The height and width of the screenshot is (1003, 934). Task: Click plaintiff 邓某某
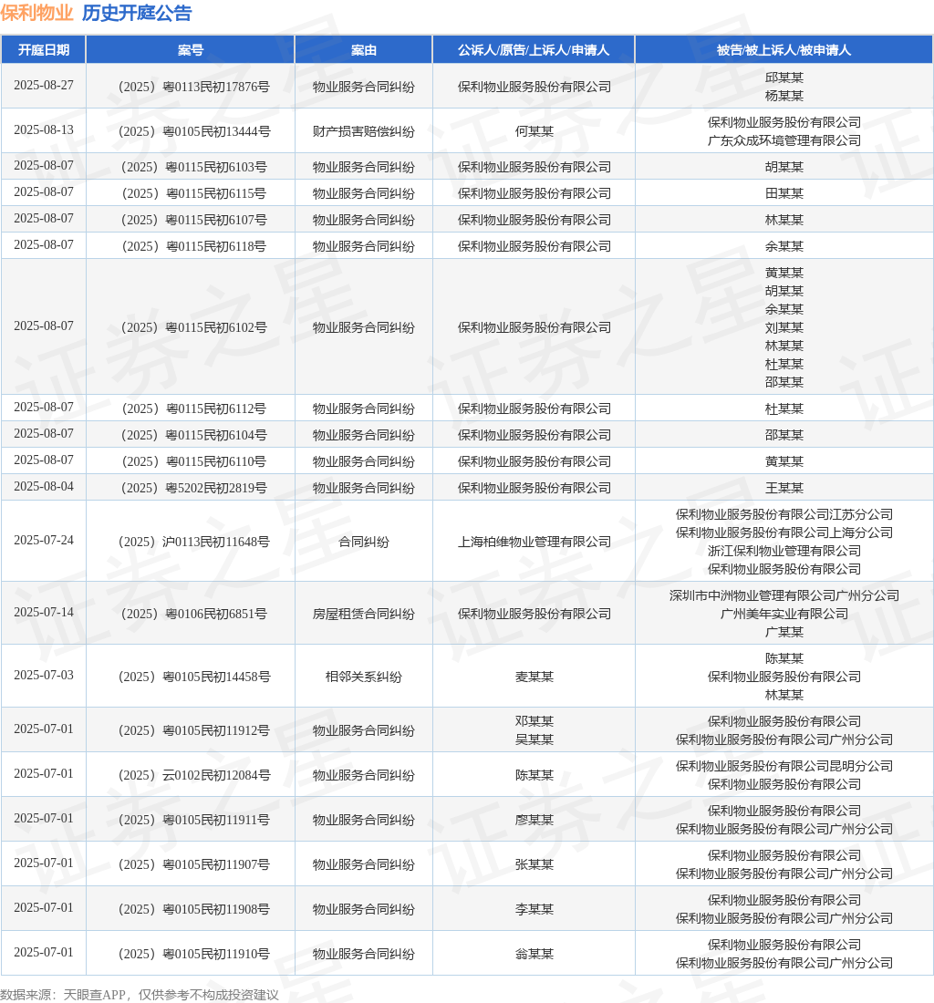[x=534, y=721]
